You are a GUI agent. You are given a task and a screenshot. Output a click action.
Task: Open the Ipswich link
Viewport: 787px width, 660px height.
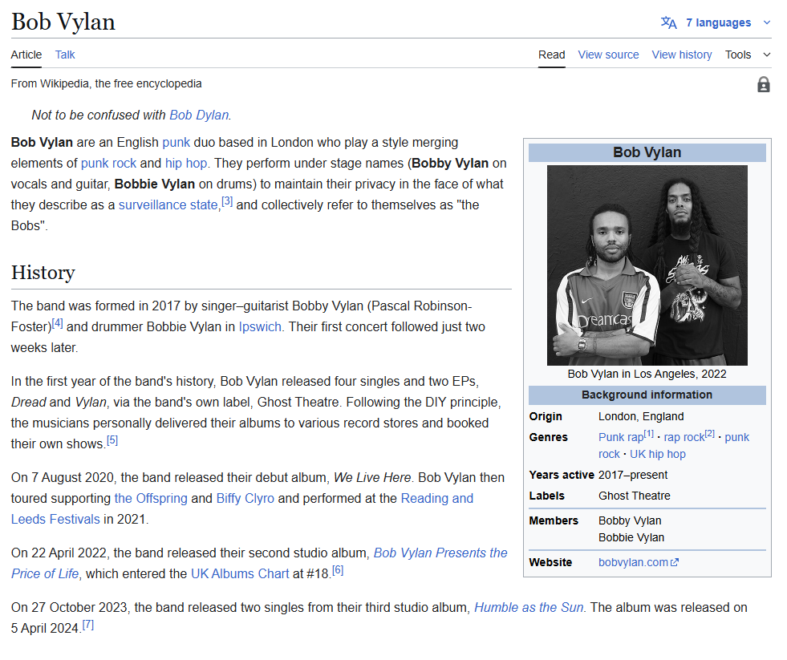point(260,326)
